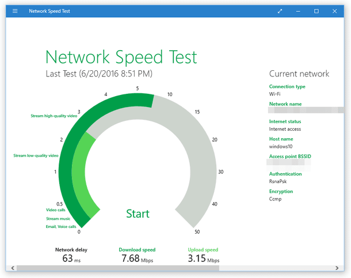This screenshot has height=278, width=351.
Task: Click the 'Ccmp' encryption value
Action: (x=275, y=199)
